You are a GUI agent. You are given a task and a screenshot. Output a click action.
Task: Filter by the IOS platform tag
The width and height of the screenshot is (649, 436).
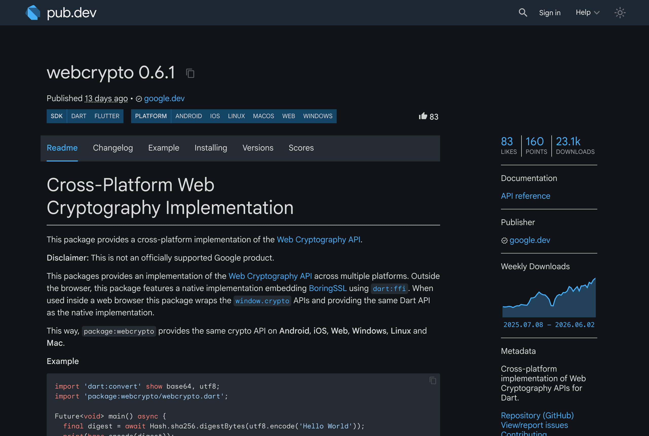(x=215, y=116)
